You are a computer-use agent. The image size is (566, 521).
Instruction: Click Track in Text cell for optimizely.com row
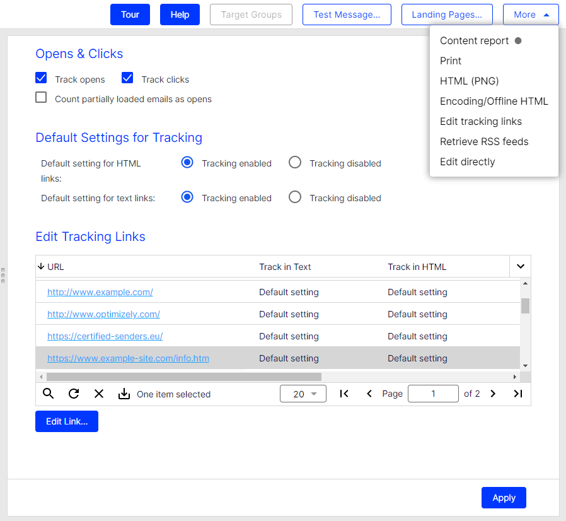click(x=289, y=314)
